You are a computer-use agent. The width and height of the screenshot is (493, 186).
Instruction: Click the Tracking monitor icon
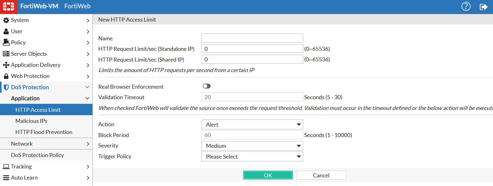point(6,167)
